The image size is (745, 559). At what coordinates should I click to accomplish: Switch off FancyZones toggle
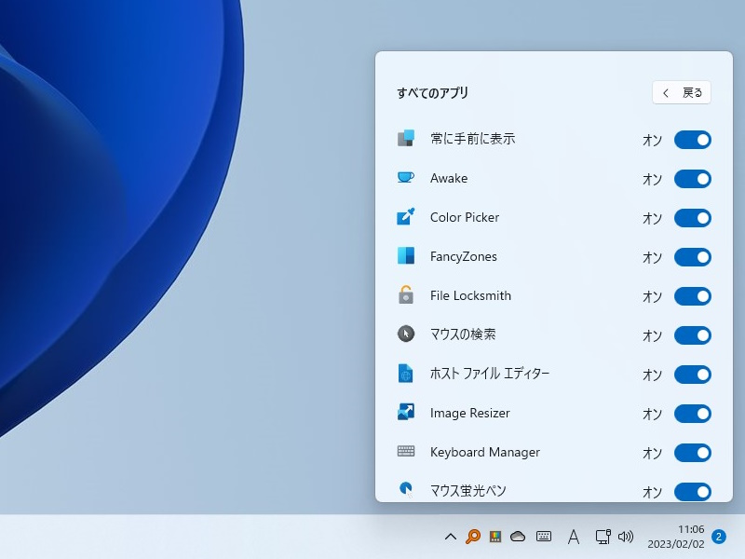pos(692,257)
